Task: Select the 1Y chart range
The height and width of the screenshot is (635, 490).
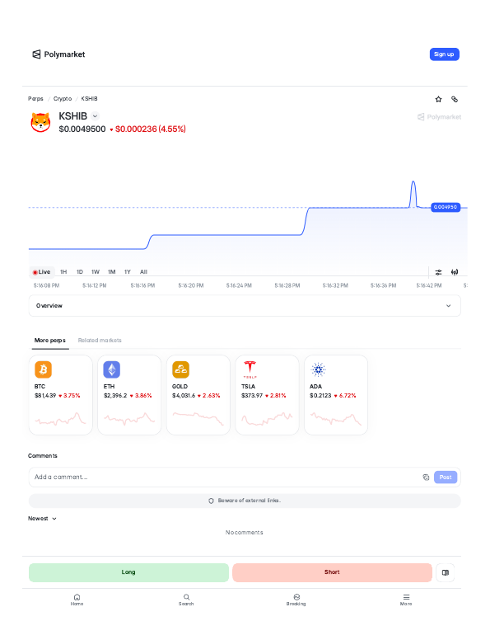Action: (128, 272)
